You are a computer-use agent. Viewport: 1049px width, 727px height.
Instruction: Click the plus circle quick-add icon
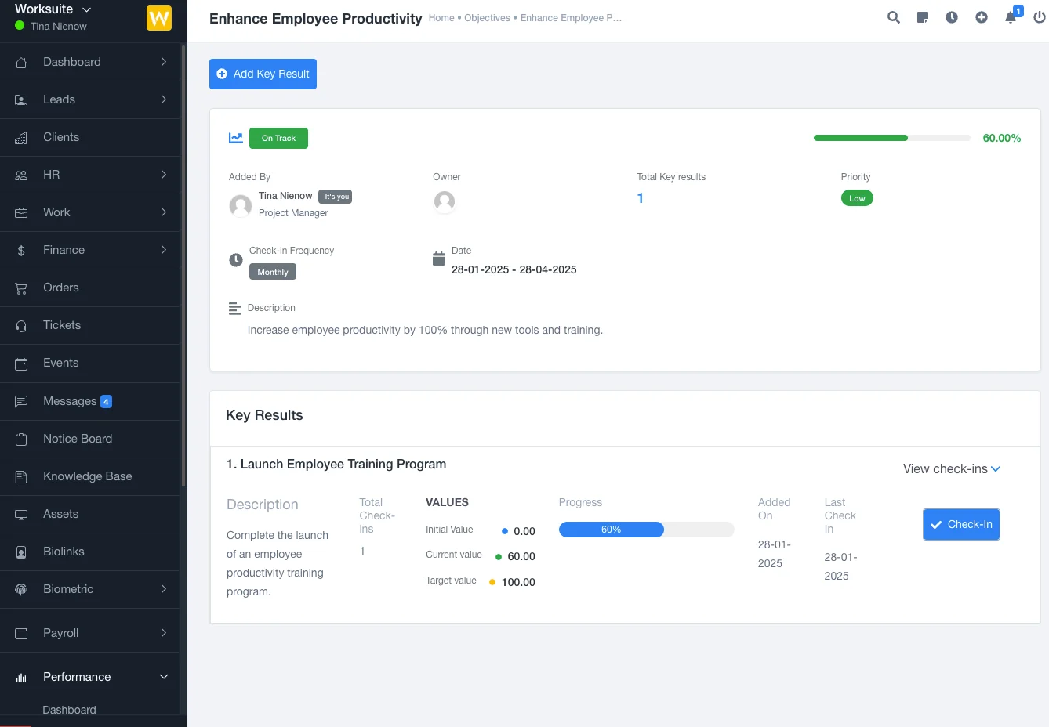click(x=982, y=17)
